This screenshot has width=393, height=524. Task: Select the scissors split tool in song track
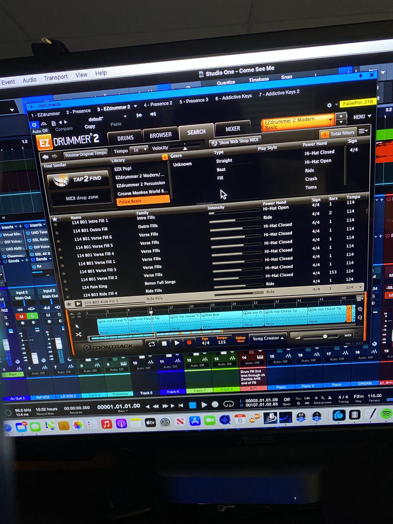click(x=78, y=334)
